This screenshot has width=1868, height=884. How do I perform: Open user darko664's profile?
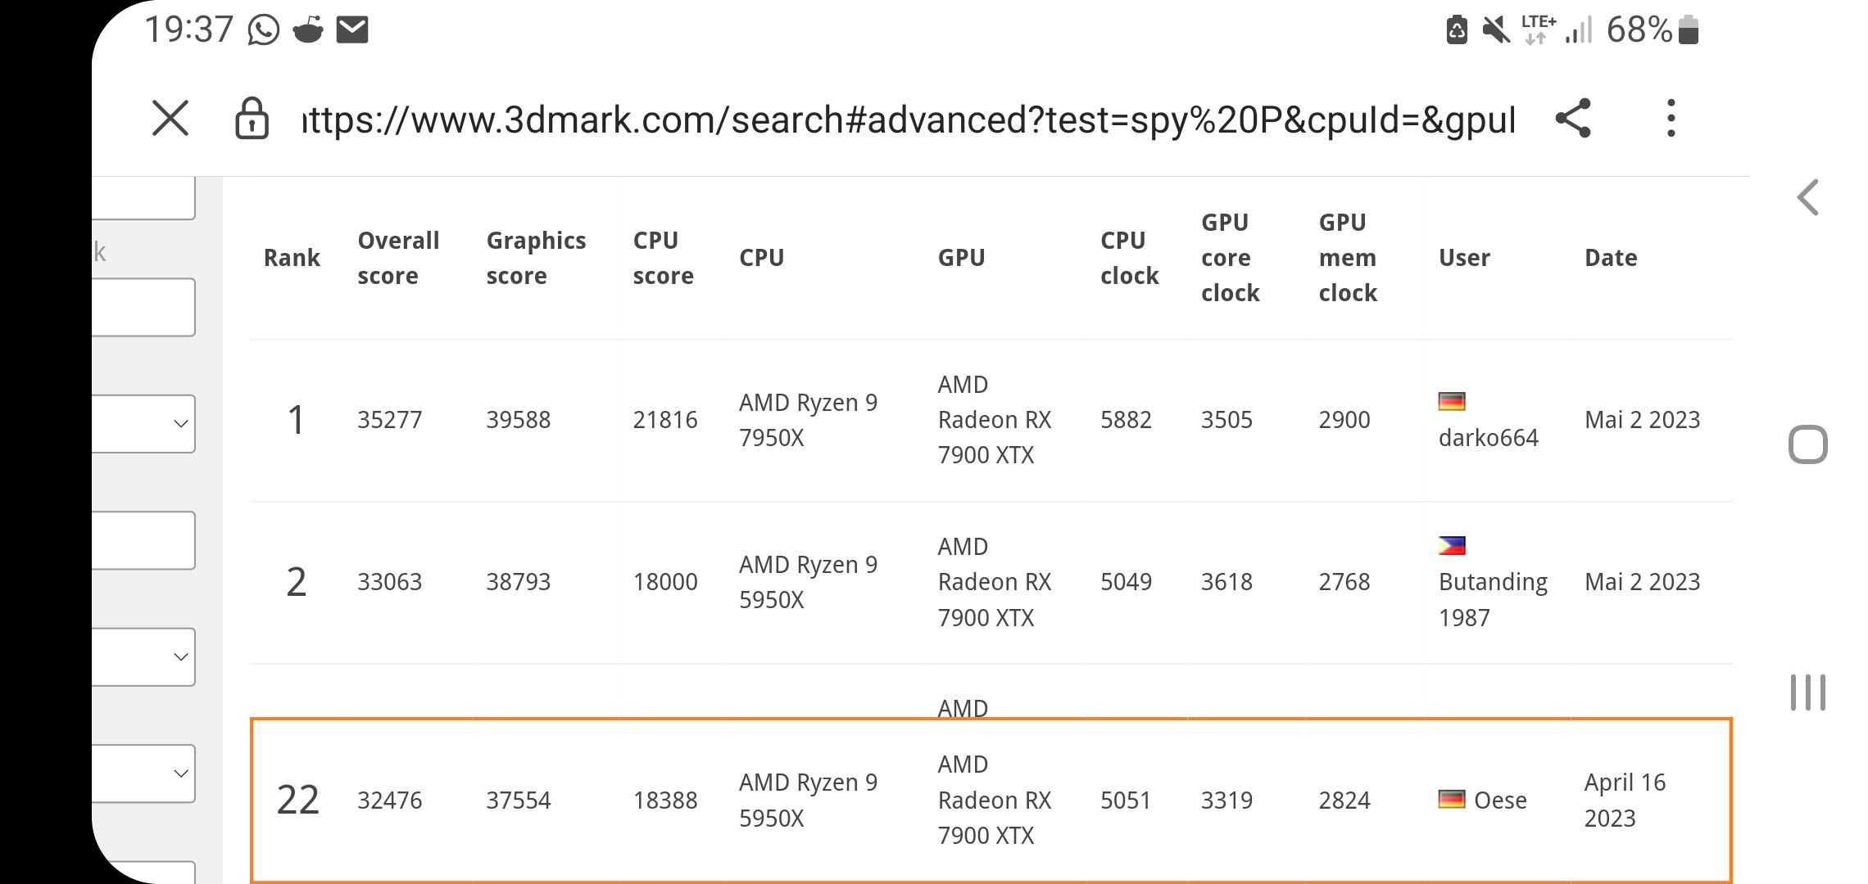click(1488, 438)
